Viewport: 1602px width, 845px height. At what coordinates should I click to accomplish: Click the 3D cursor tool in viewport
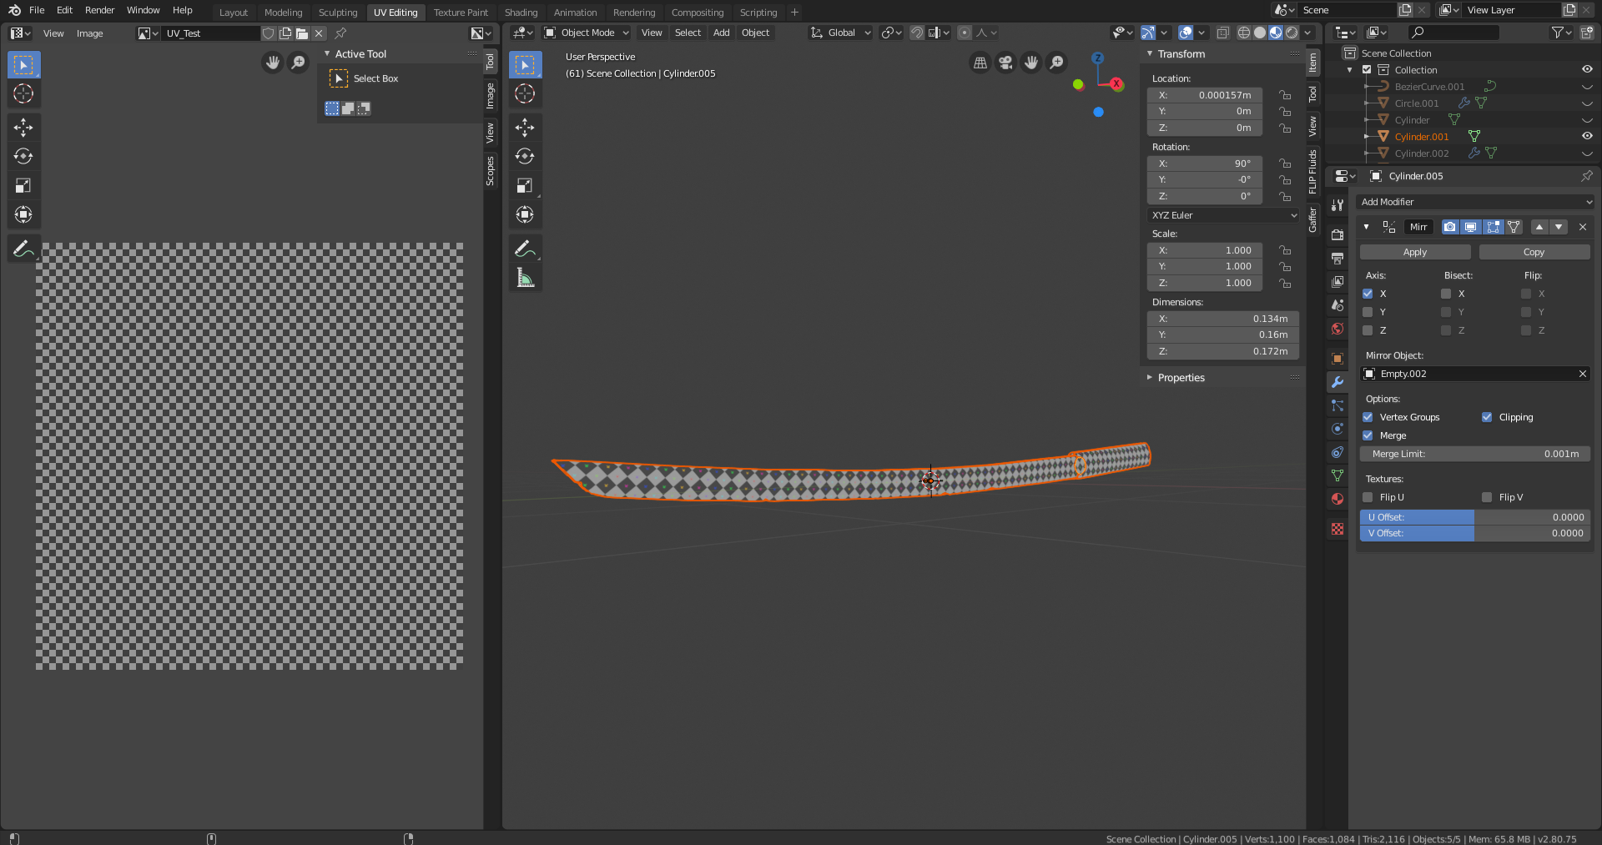point(525,93)
